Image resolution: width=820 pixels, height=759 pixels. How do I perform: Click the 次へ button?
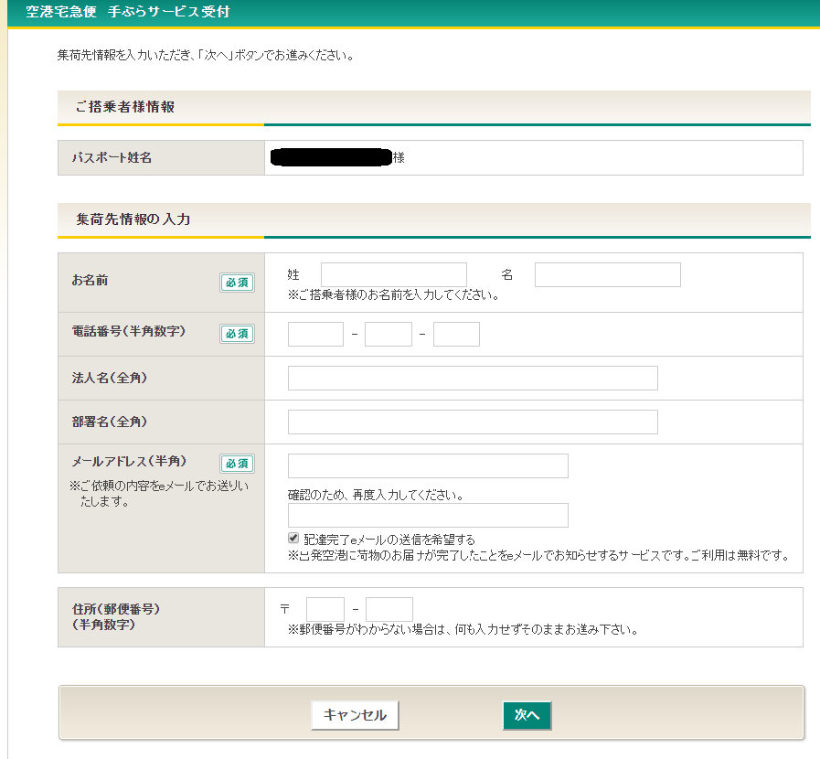527,715
